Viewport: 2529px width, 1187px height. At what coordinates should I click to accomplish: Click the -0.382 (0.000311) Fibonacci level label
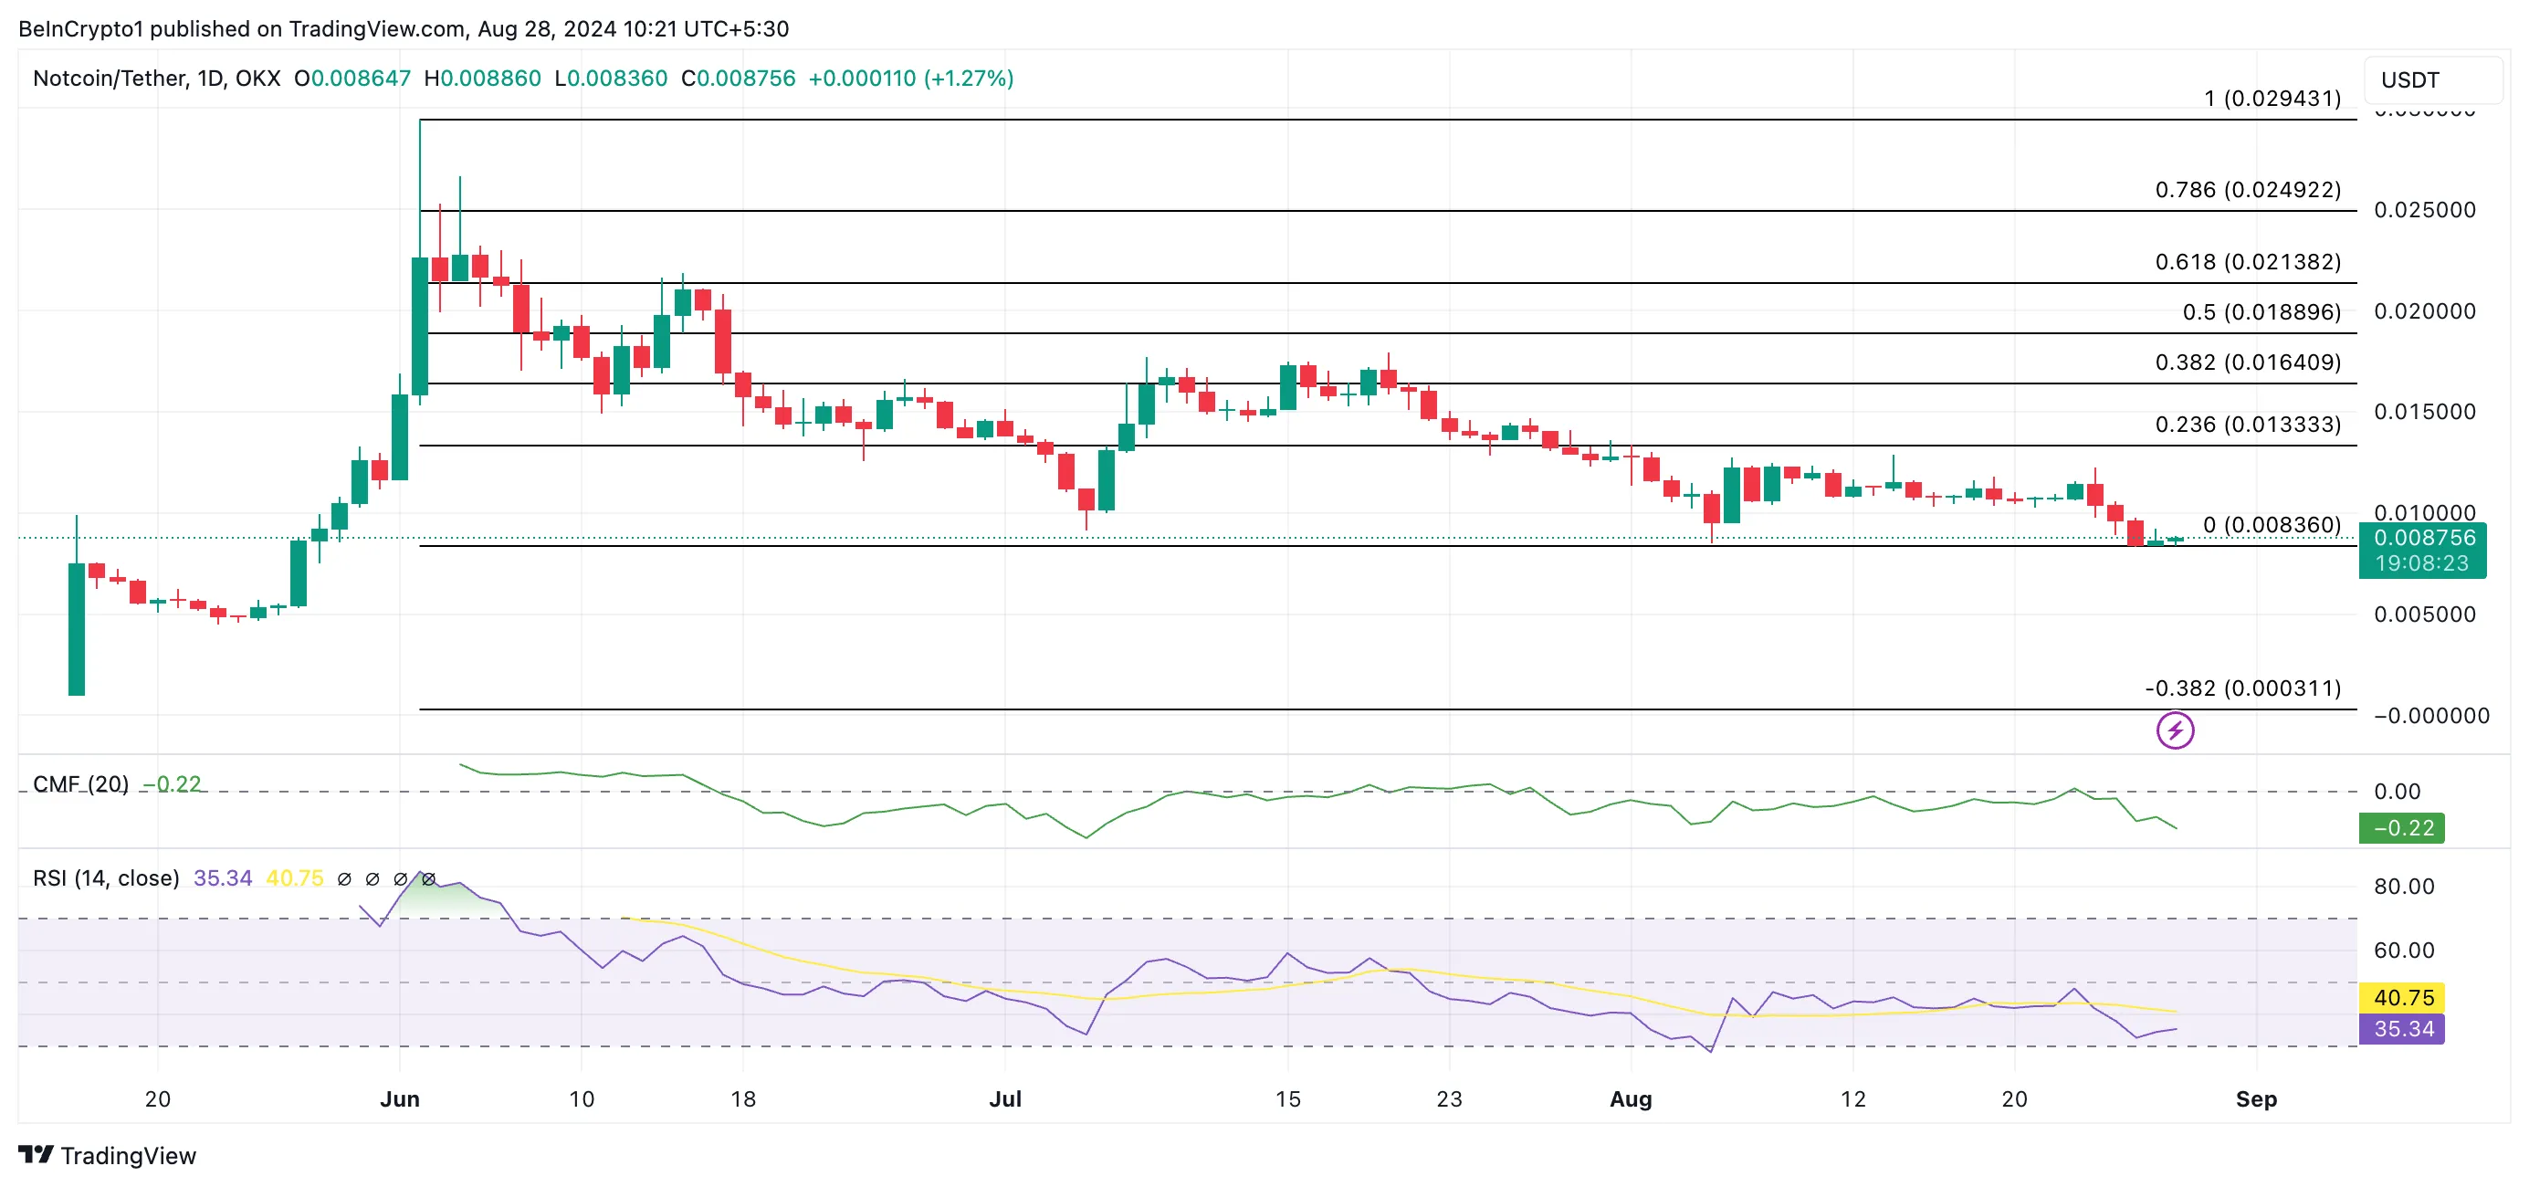tap(2242, 688)
